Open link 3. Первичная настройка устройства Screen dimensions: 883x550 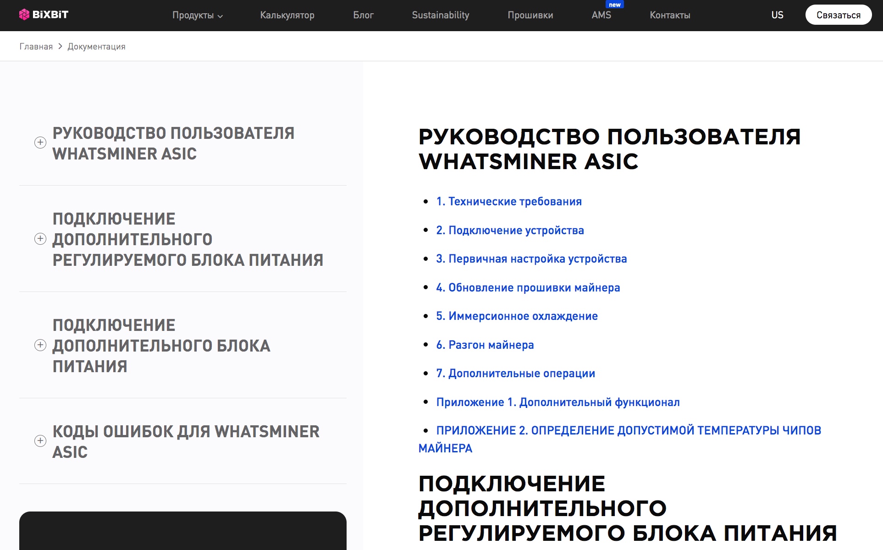(531, 259)
